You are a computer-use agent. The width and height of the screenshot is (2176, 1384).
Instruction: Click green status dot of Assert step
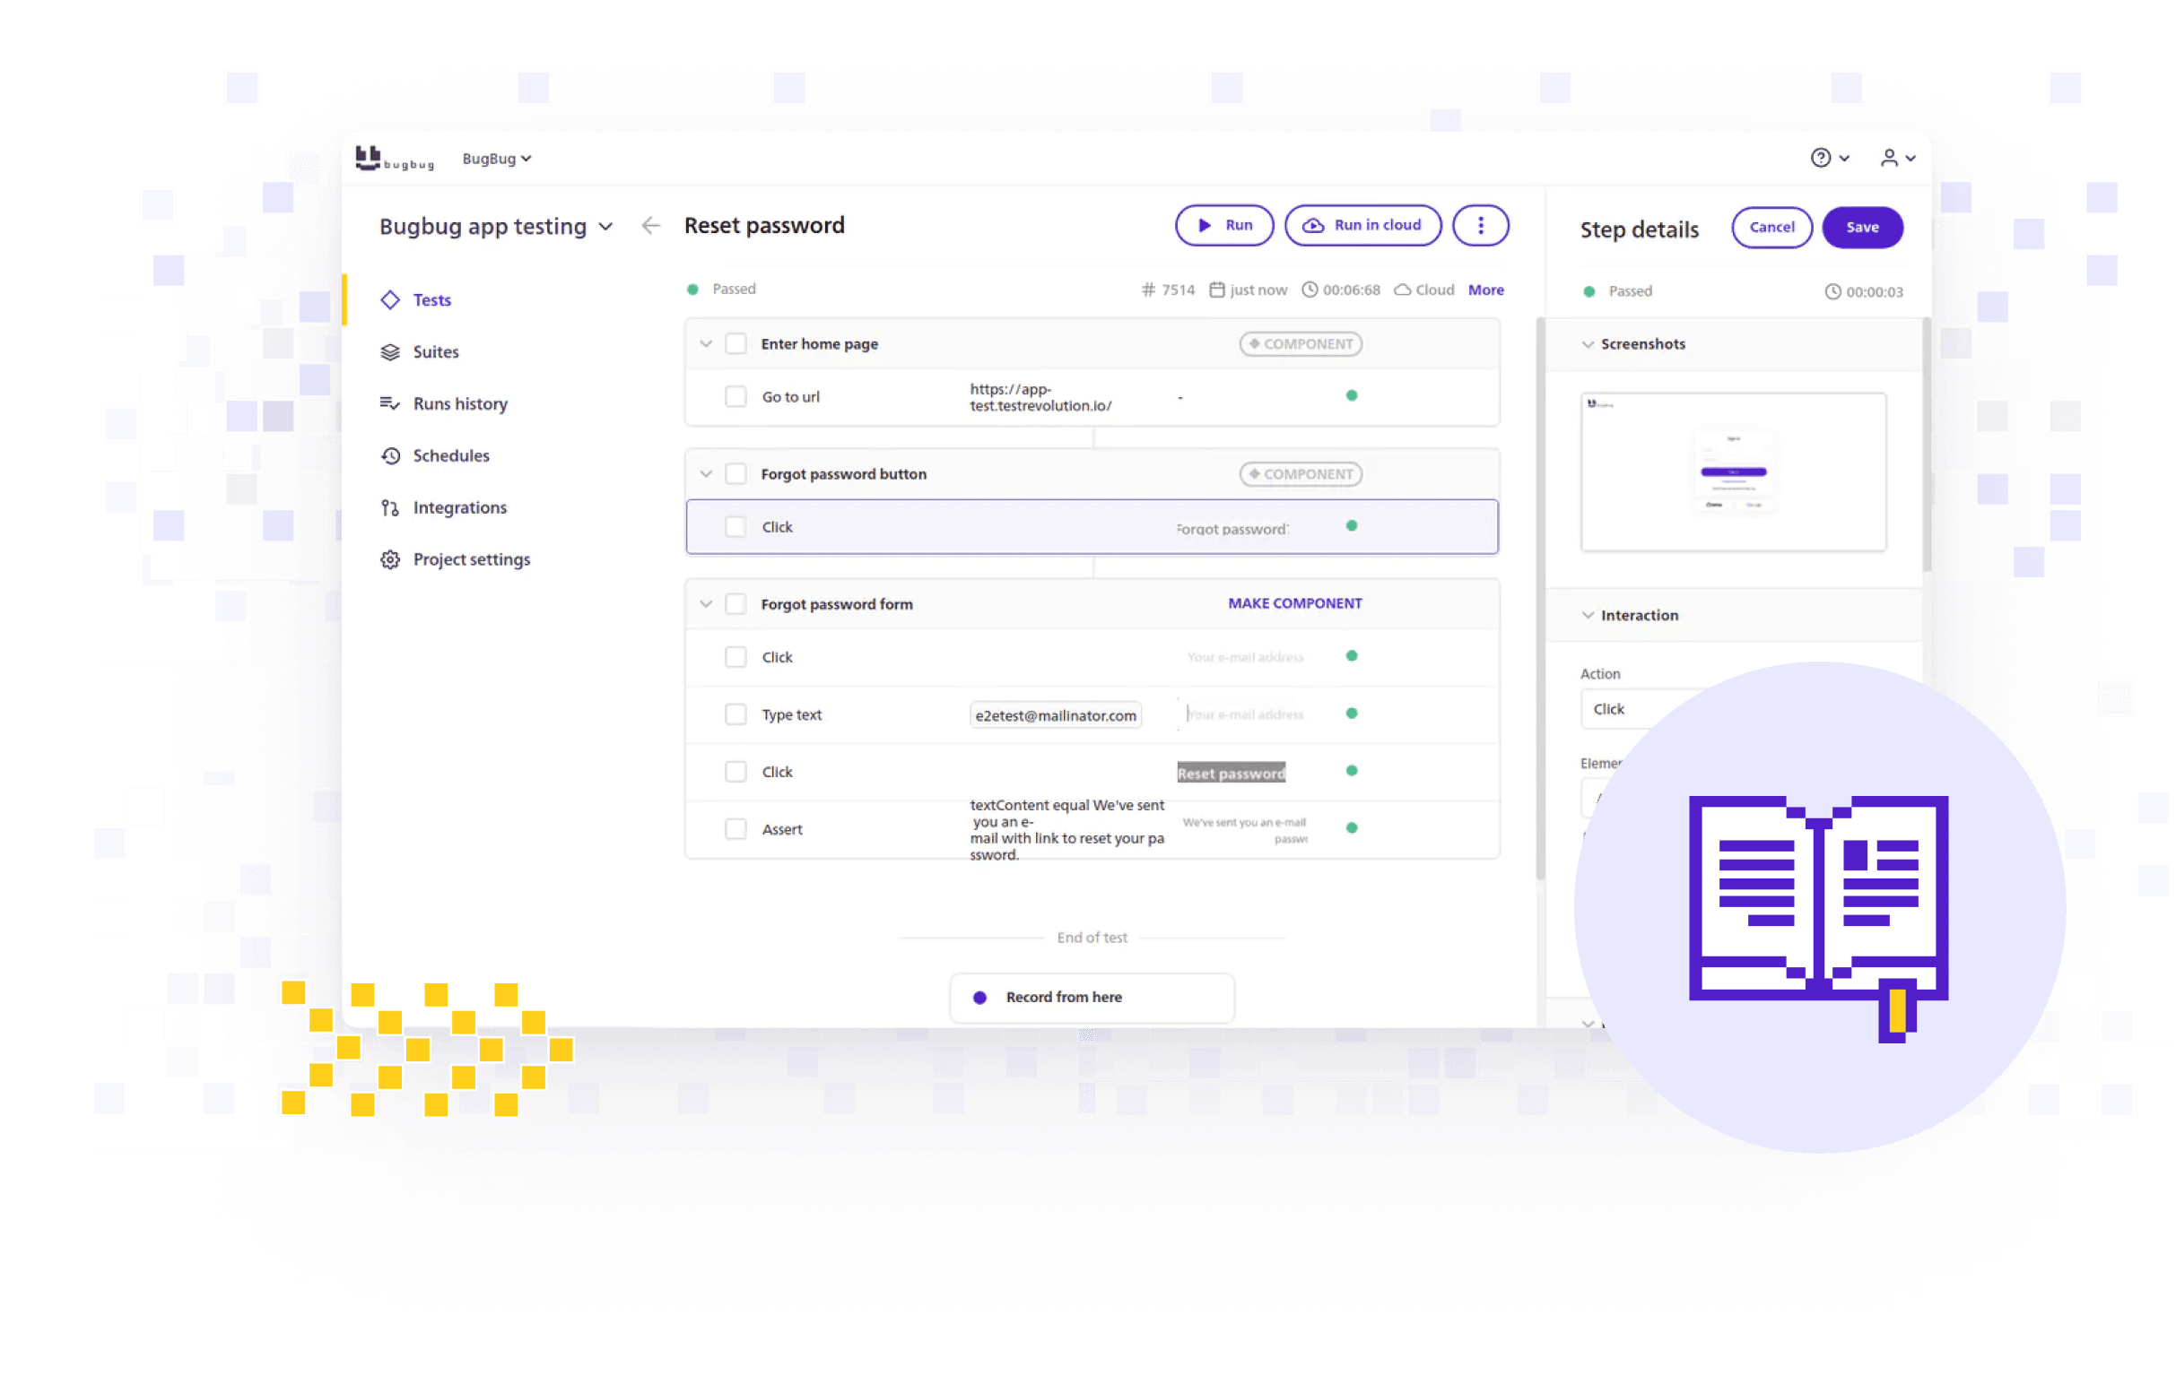(x=1352, y=828)
